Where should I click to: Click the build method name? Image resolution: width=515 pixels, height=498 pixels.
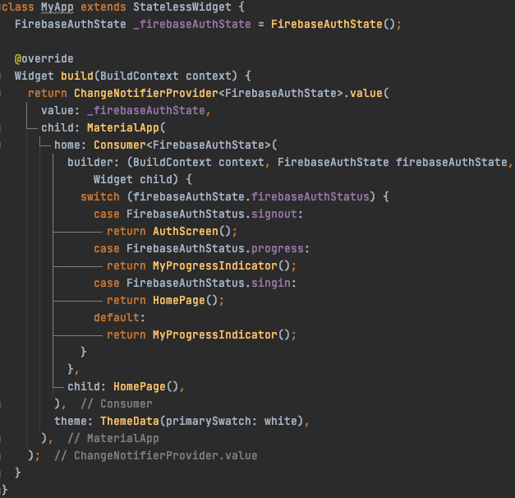[x=77, y=76]
